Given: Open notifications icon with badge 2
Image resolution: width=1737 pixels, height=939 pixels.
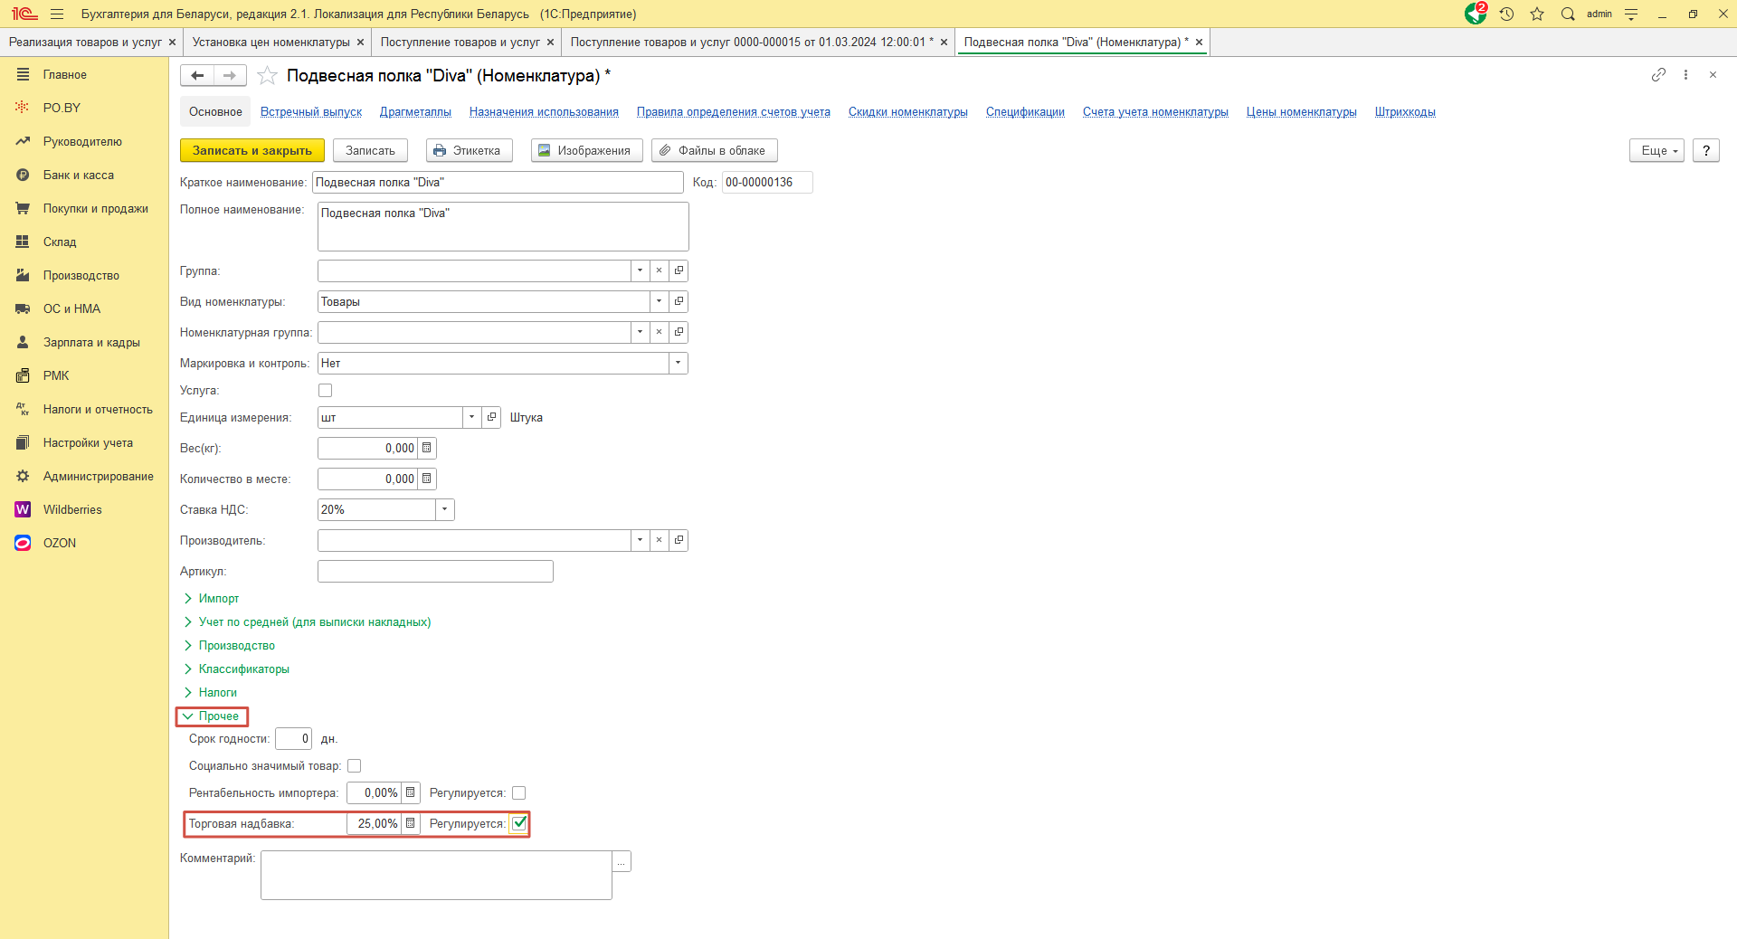Looking at the screenshot, I should coord(1475,14).
